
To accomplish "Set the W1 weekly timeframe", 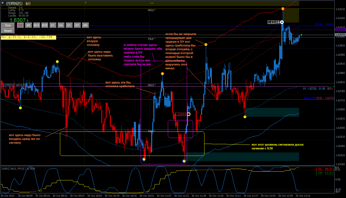I will point(77,25).
